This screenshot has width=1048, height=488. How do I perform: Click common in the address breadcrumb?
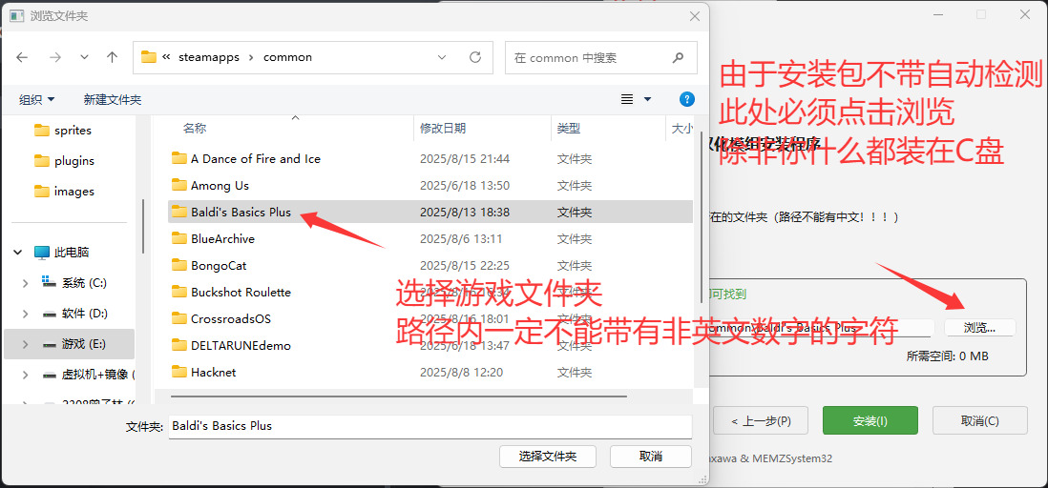(287, 57)
